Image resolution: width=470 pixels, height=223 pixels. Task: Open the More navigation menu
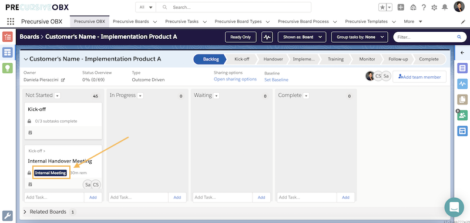point(413,22)
